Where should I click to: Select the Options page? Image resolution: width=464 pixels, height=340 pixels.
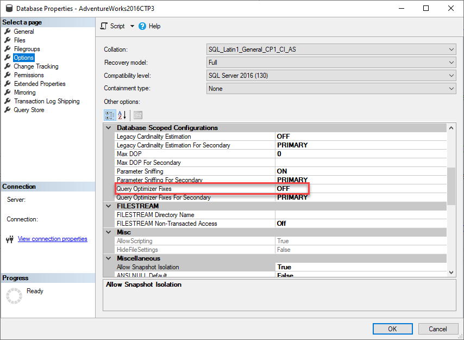tap(24, 58)
